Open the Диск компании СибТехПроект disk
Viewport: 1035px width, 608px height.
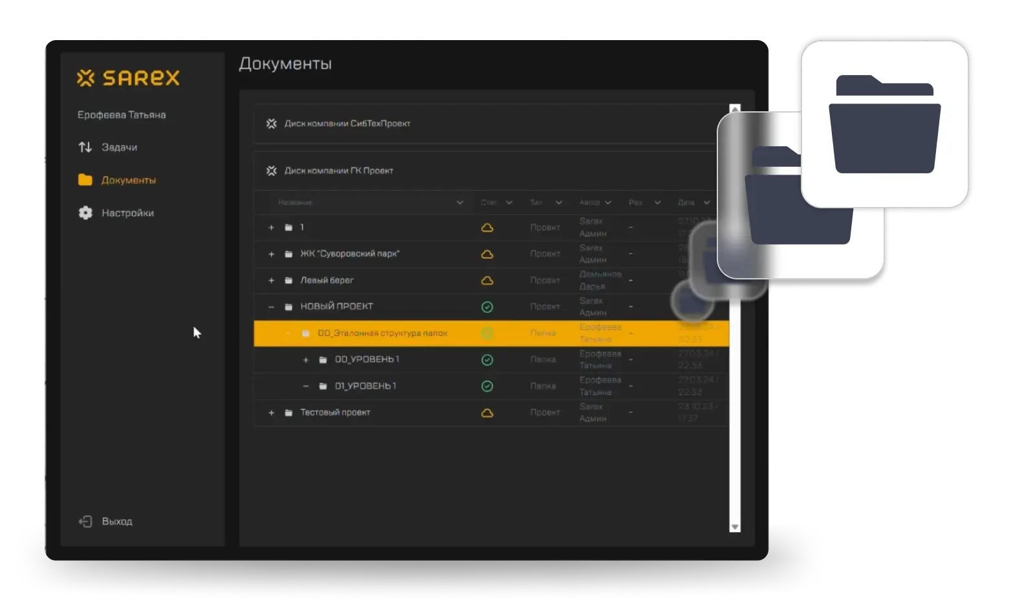(347, 124)
